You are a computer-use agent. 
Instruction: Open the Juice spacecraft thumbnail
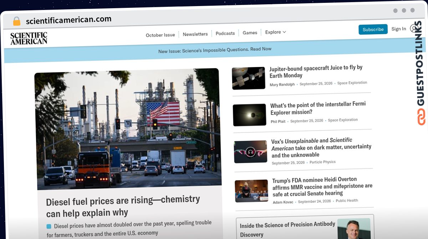click(249, 78)
